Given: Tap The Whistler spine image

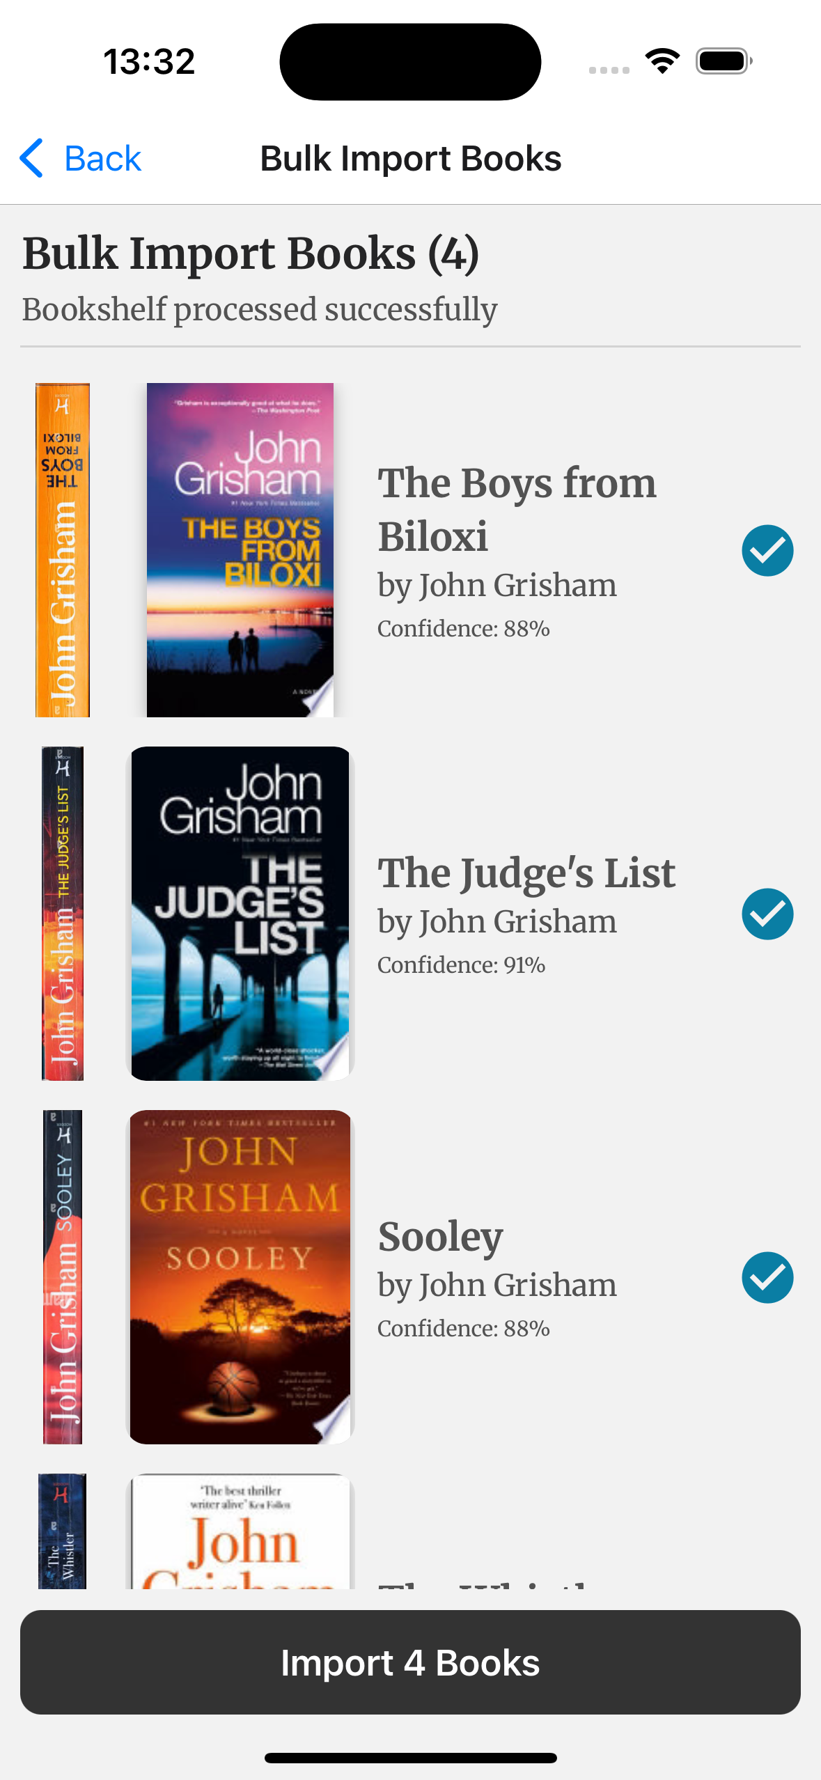Looking at the screenshot, I should [63, 1531].
